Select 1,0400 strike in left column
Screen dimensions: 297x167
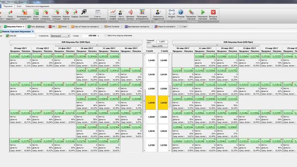151,60
